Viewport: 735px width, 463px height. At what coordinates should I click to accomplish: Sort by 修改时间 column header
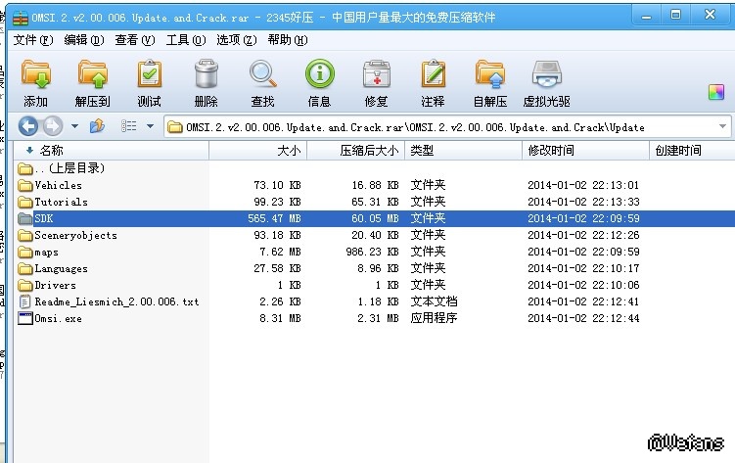(x=586, y=151)
